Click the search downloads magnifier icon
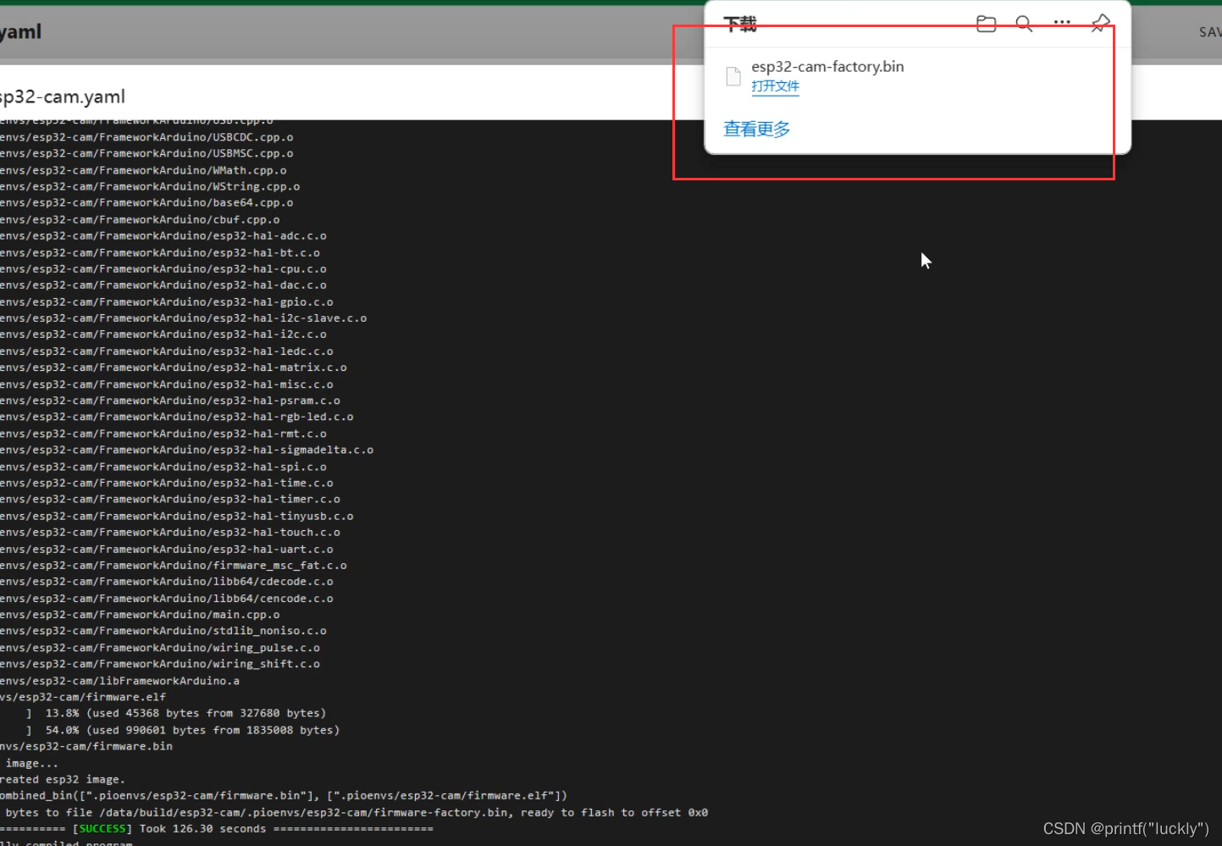This screenshot has width=1222, height=846. [1023, 24]
